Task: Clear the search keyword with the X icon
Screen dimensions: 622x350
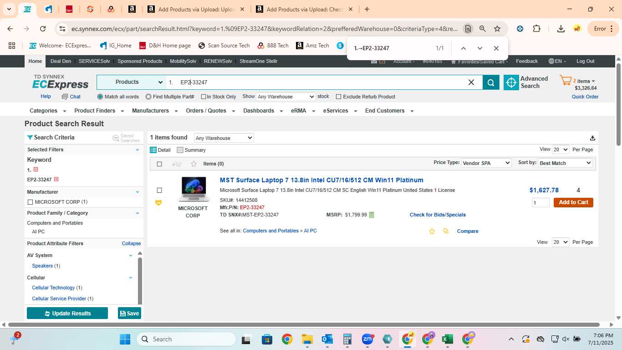Action: 471,82
